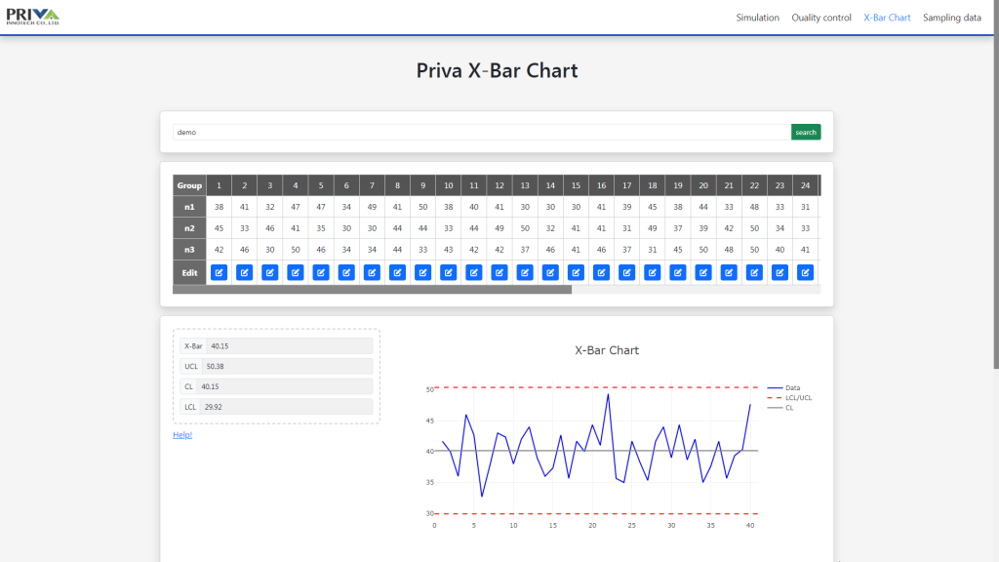The height and width of the screenshot is (562, 999).
Task: Click the edit icon for Group 18
Action: point(652,273)
